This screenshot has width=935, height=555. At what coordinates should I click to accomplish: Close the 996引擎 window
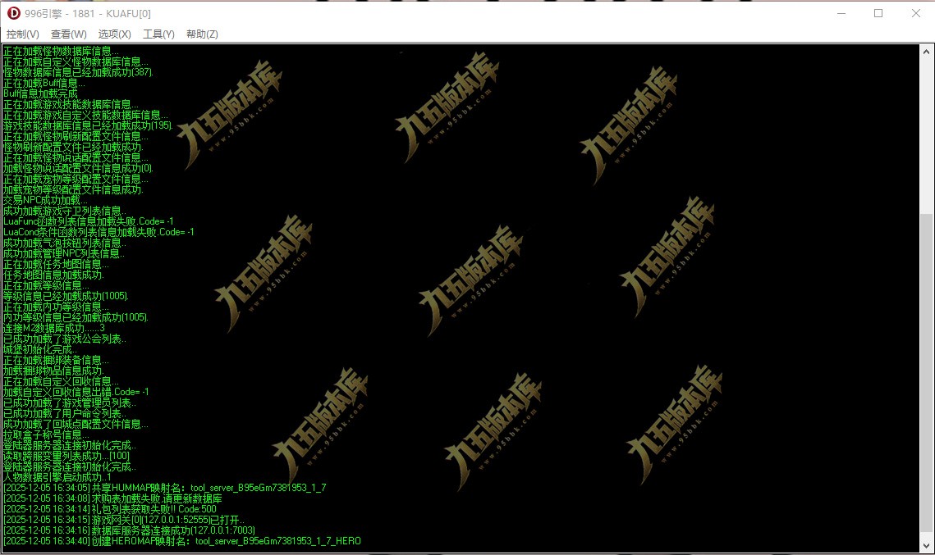click(x=916, y=13)
